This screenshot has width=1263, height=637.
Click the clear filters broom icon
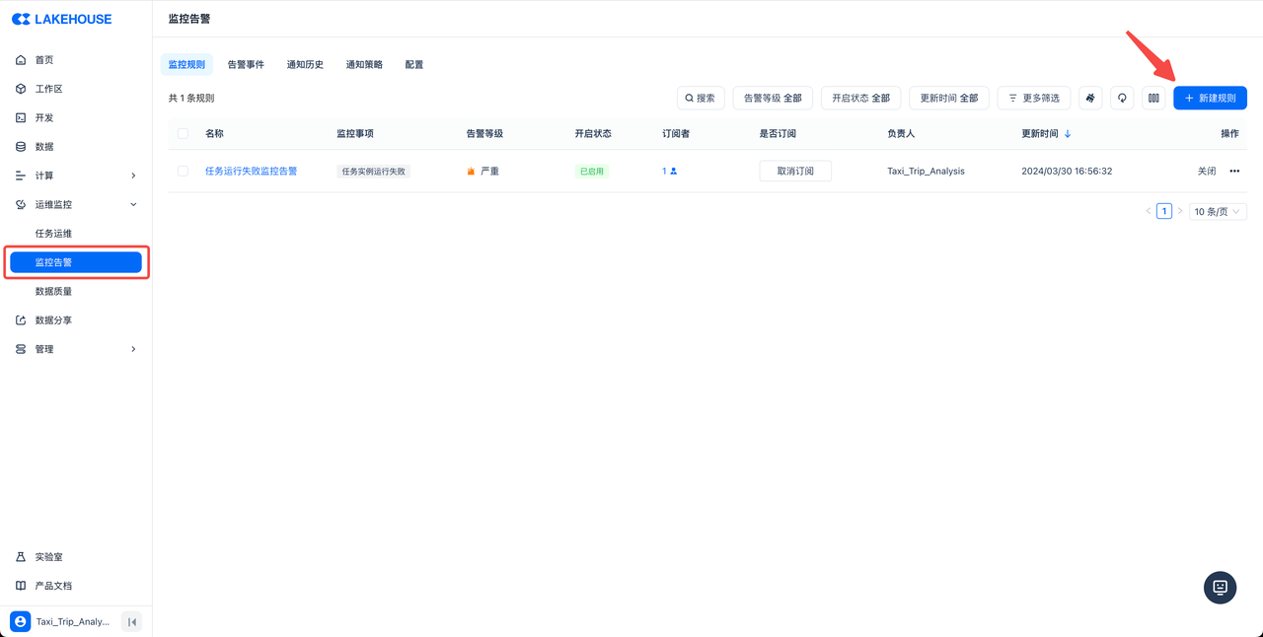pyautogui.click(x=1090, y=99)
